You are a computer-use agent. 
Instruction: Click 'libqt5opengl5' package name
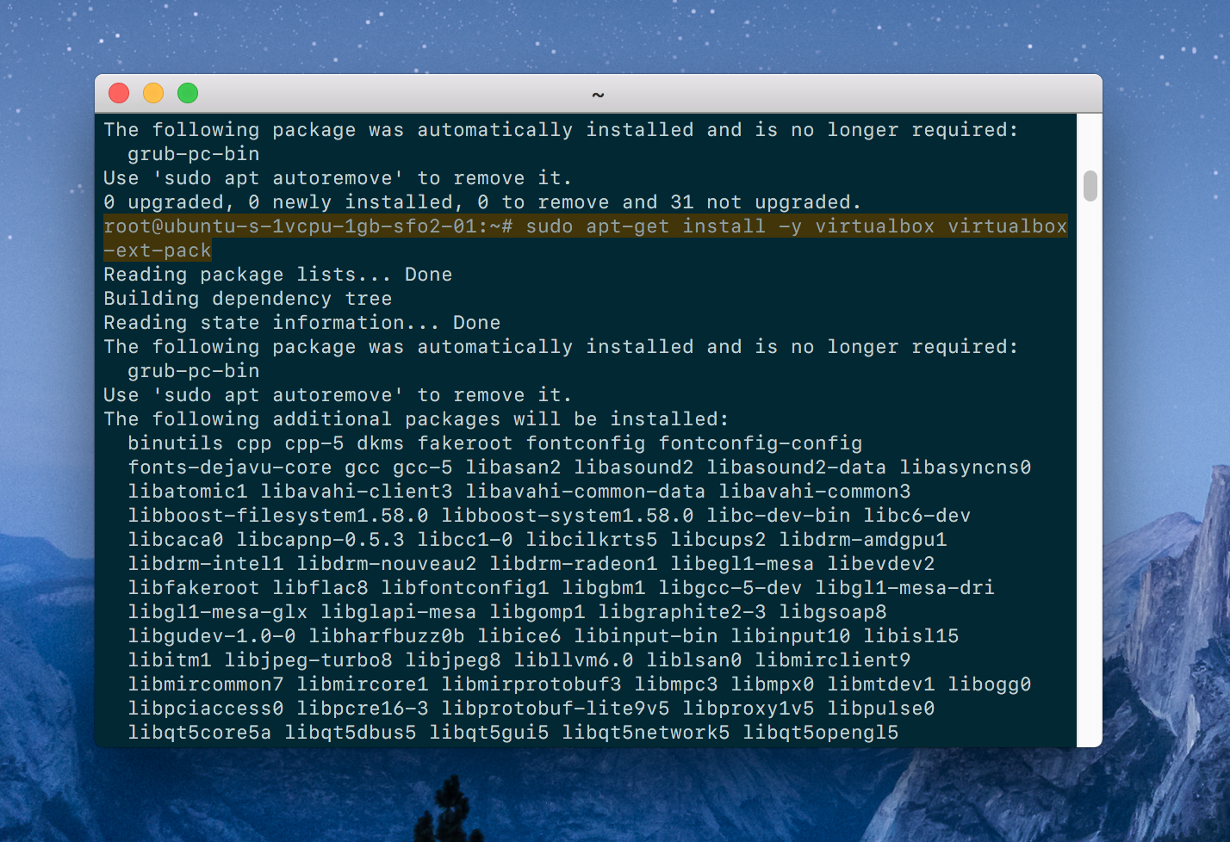click(821, 733)
